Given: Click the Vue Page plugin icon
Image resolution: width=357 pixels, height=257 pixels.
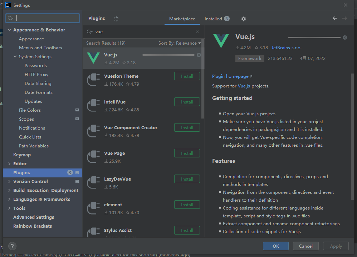Looking at the screenshot, I should point(93,157).
